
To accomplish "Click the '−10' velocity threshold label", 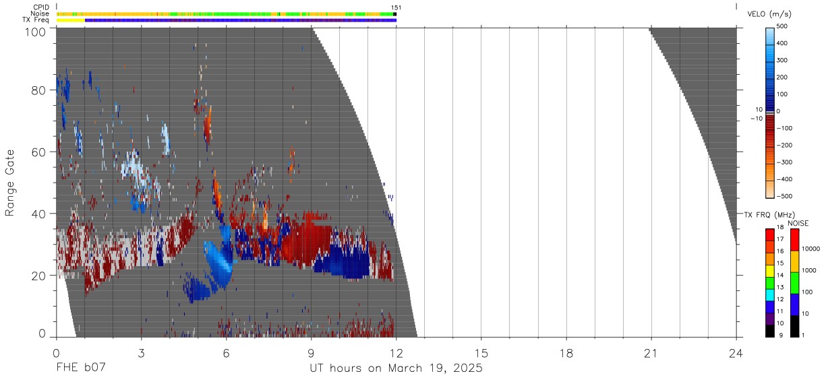I will coord(755,119).
